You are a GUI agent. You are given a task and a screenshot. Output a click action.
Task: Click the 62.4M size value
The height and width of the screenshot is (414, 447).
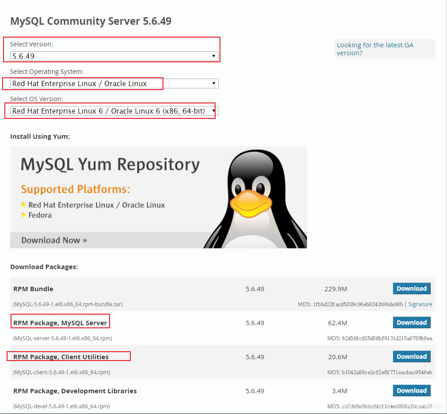[337, 323]
